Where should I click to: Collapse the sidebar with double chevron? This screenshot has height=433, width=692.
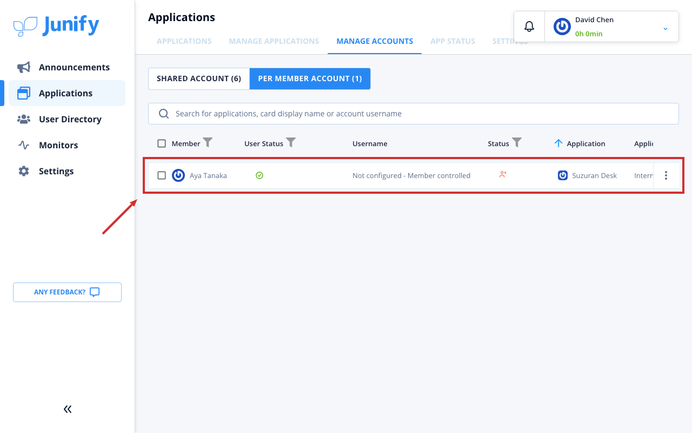coord(68,409)
